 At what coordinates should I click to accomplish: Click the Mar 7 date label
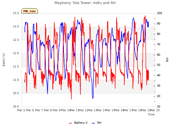39,110
